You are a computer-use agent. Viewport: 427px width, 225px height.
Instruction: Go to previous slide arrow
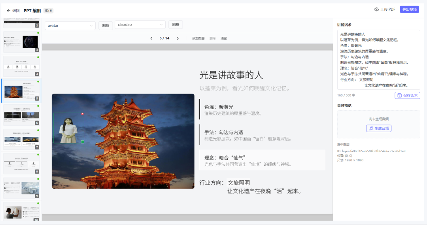[151, 38]
